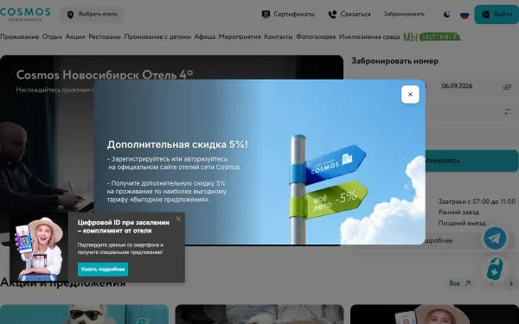Open the Telegram chat bubble
This screenshot has height=324, width=519.
(495, 238)
